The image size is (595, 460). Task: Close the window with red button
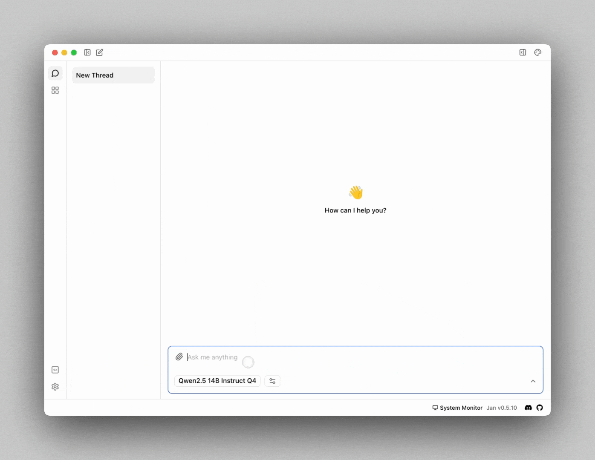pos(55,52)
